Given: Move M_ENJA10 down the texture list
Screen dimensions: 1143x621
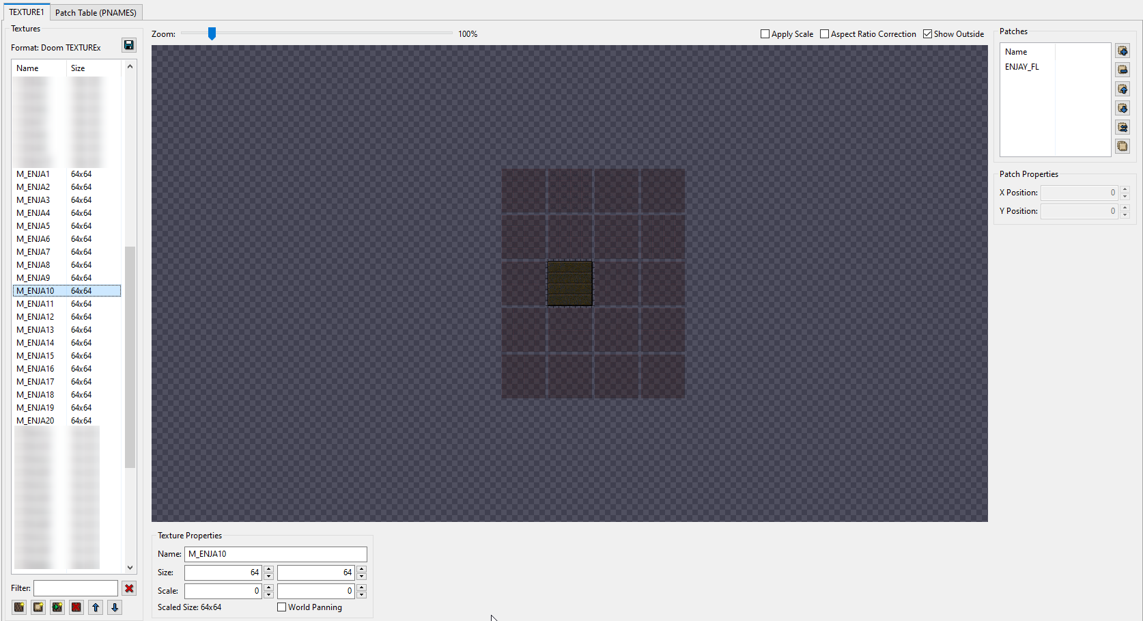Looking at the screenshot, I should (x=115, y=607).
